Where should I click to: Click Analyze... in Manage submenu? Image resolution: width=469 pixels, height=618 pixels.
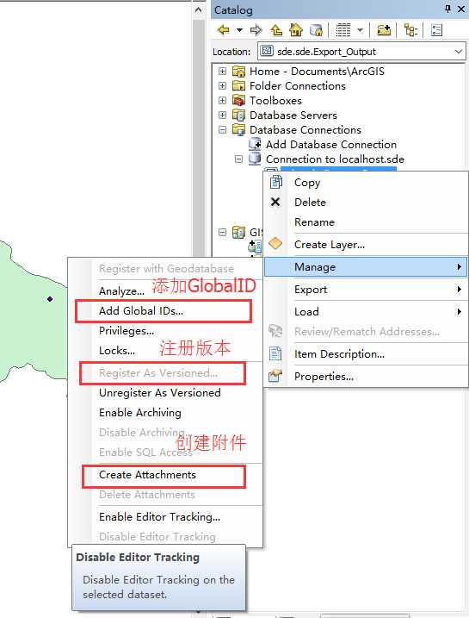click(165, 290)
